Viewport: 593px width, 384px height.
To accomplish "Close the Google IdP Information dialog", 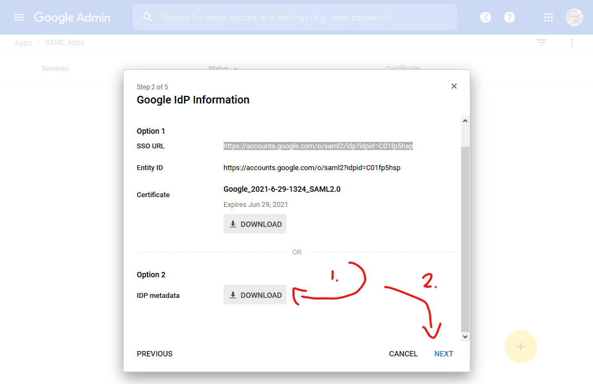I will 454,86.
